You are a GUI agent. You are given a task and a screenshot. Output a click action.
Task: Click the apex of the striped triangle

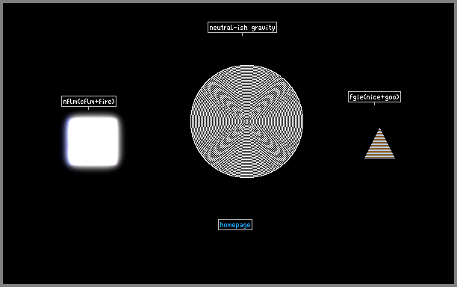[x=379, y=129]
